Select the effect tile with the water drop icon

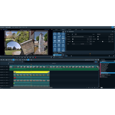pos(63,50)
